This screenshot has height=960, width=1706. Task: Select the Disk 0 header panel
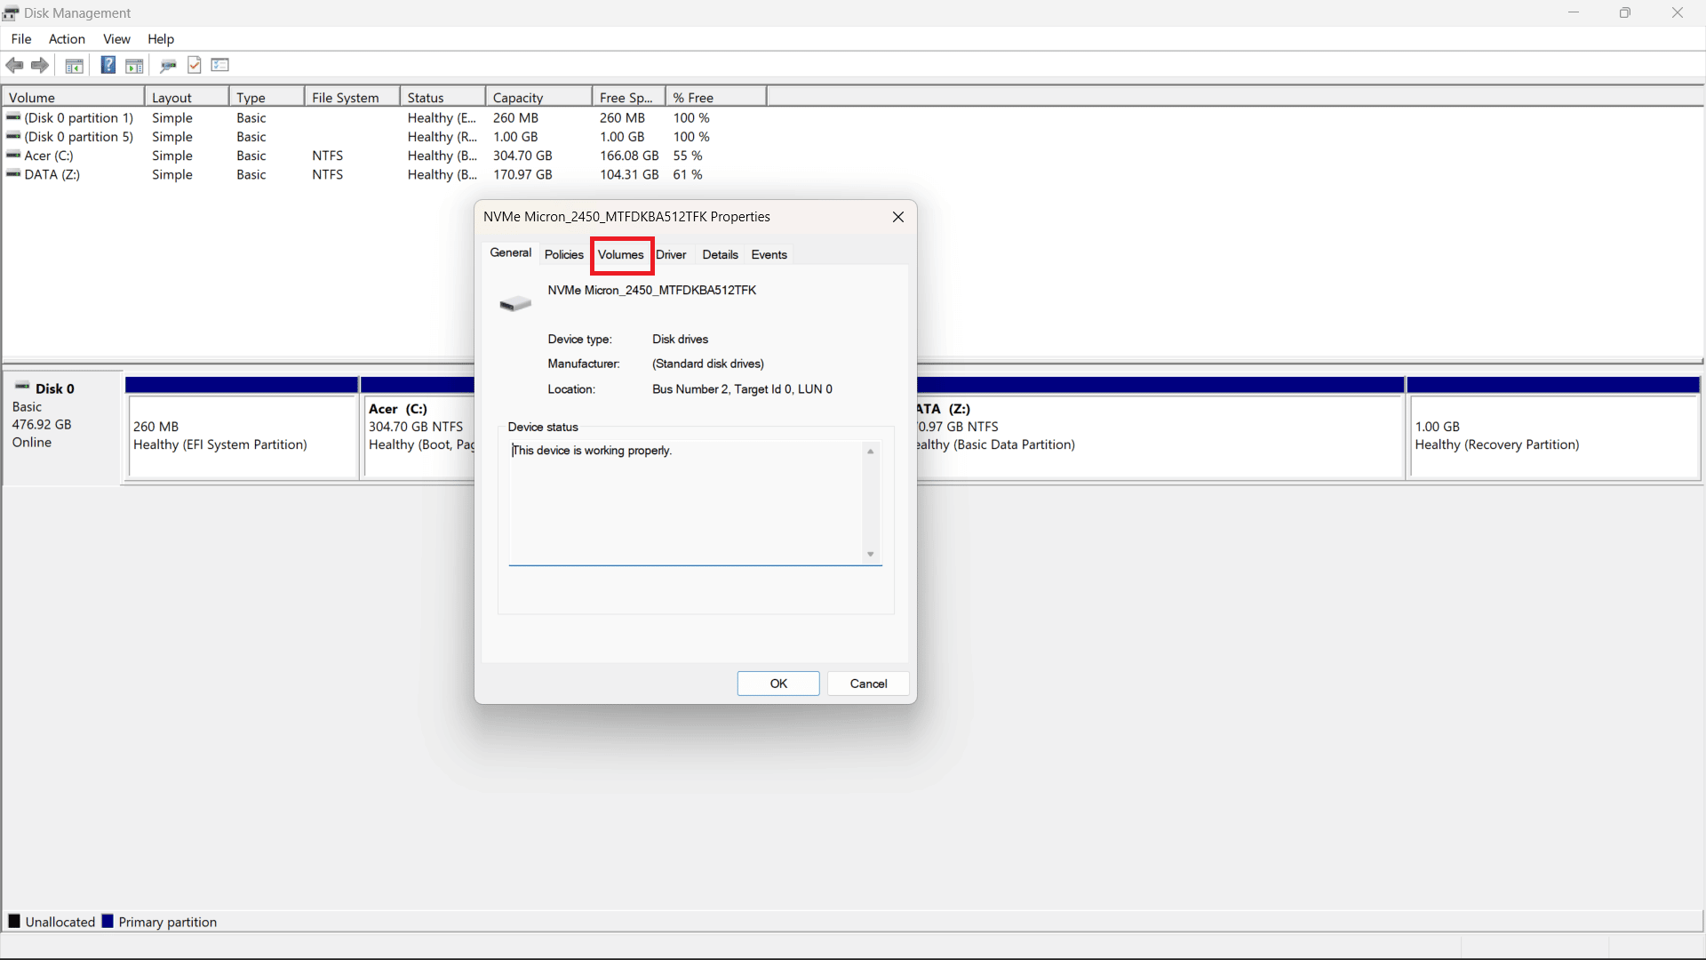point(61,428)
